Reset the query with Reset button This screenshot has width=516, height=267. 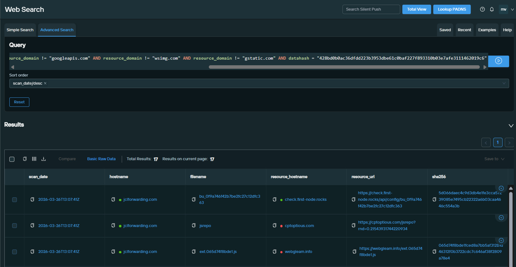19,102
